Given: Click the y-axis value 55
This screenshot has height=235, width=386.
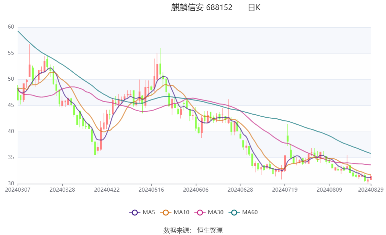Looking at the screenshot, I should [x=11, y=53].
